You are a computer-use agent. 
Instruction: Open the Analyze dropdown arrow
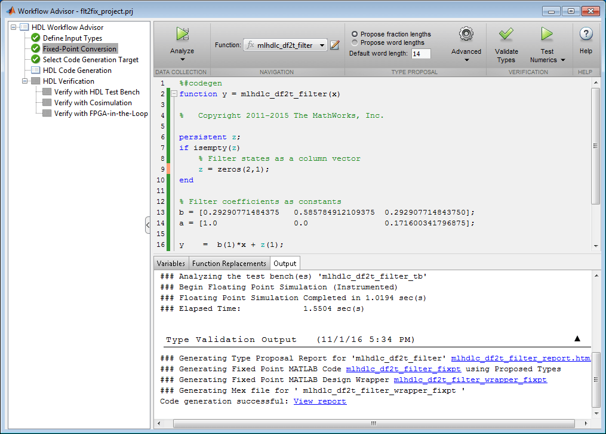point(182,59)
